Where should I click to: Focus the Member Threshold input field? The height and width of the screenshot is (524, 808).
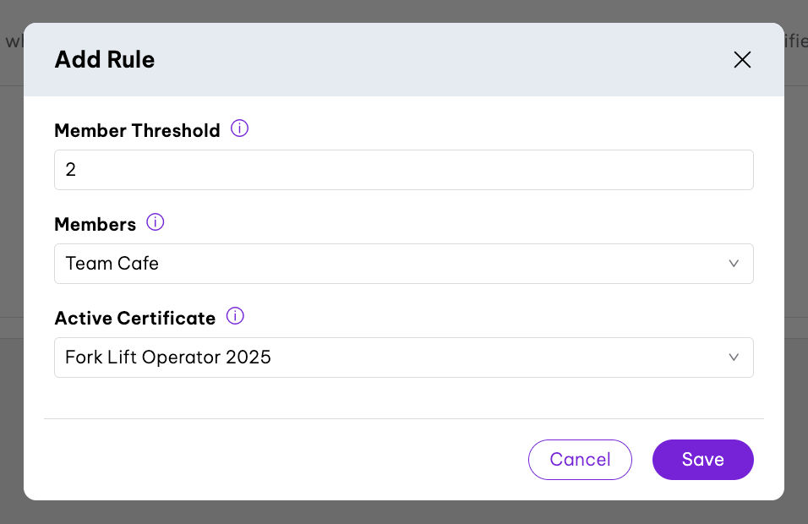pyautogui.click(x=403, y=170)
